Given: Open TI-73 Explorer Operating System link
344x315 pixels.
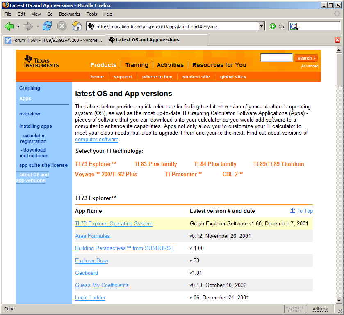Looking at the screenshot, I should [114, 223].
